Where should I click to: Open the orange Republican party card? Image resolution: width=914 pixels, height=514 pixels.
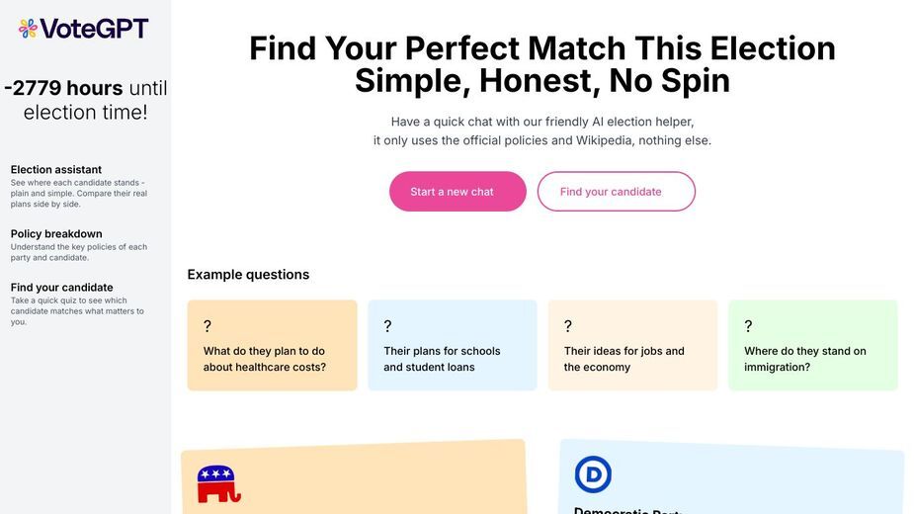pyautogui.click(x=354, y=476)
